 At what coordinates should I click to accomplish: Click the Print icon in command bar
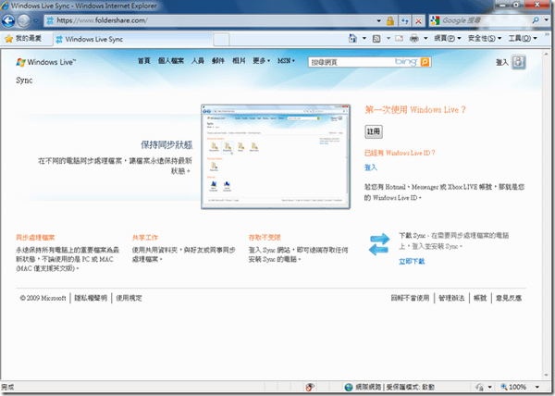tap(414, 38)
